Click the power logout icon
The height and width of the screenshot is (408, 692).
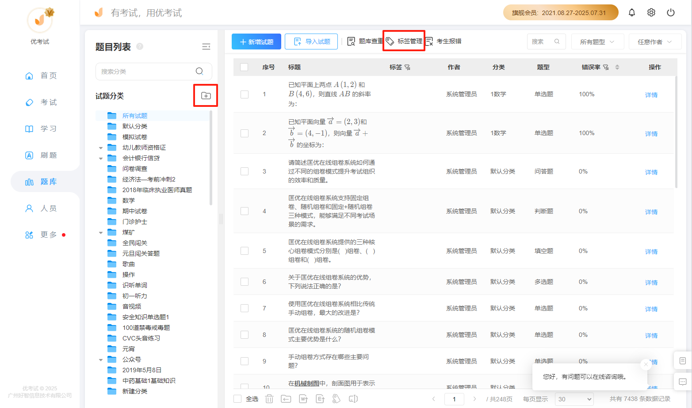pyautogui.click(x=671, y=12)
